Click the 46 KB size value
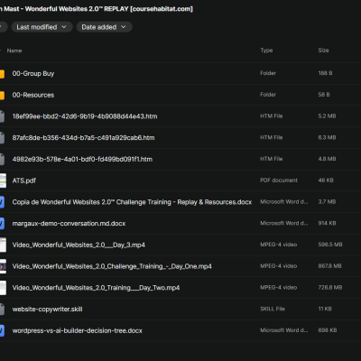 (x=326, y=180)
